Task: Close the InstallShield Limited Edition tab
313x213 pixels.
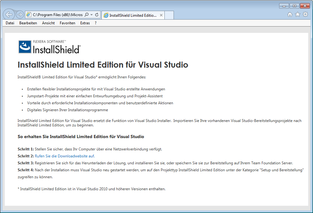Action: pos(161,15)
